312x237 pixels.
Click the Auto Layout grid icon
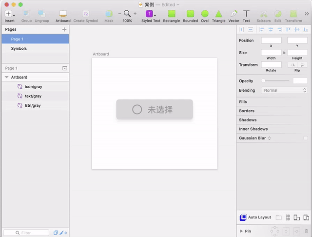coord(288,217)
